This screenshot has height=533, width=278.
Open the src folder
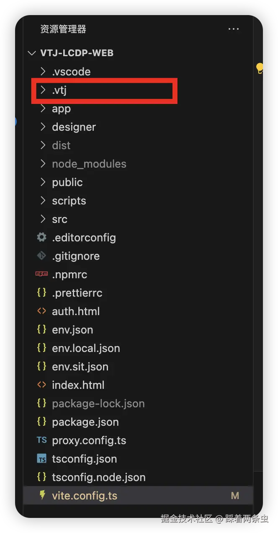tap(59, 219)
